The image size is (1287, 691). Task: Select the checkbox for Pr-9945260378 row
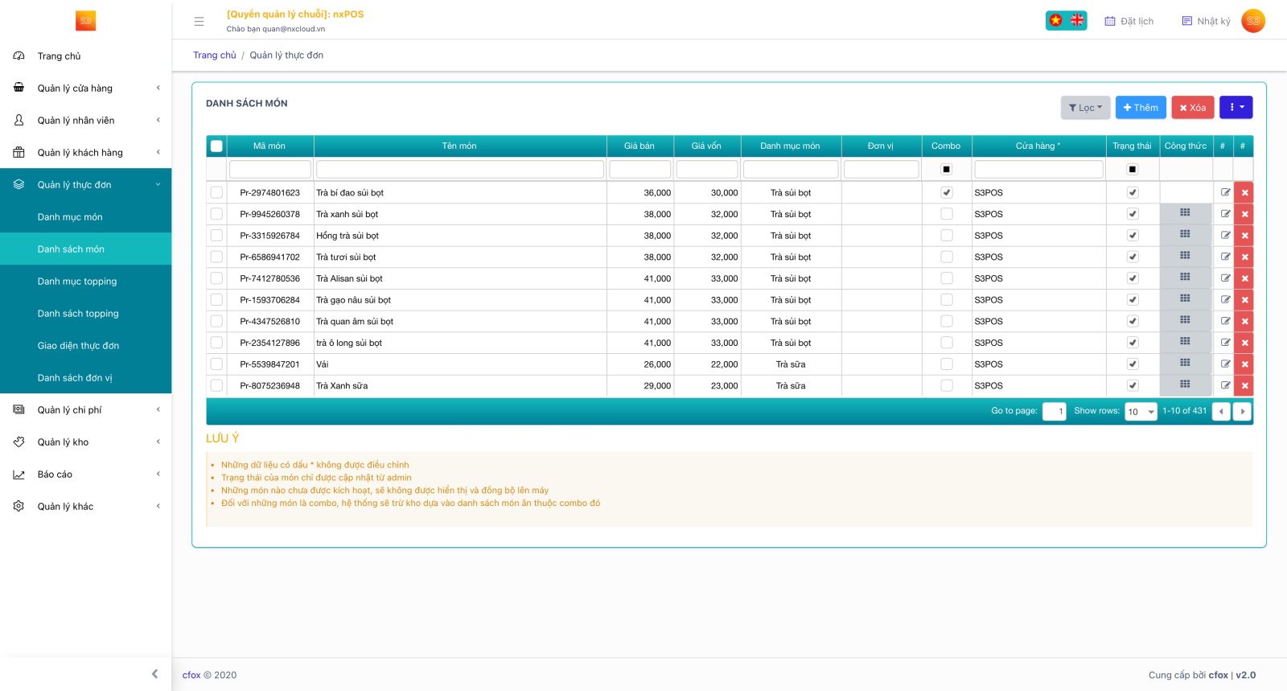pos(216,214)
